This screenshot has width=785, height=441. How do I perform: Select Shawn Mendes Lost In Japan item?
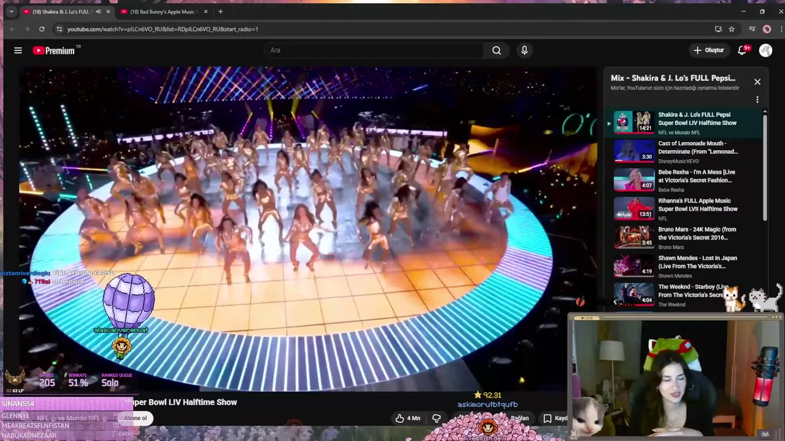[684, 266]
